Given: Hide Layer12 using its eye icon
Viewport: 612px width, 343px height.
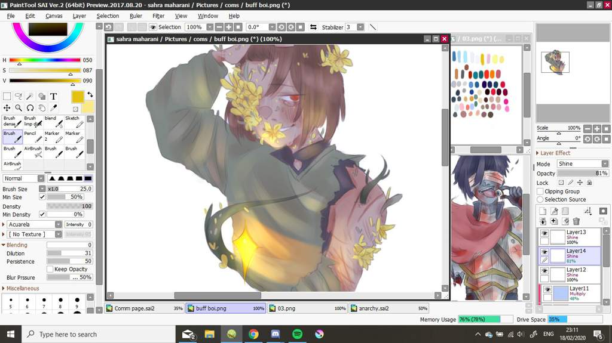Looking at the screenshot, I should pyautogui.click(x=544, y=270).
